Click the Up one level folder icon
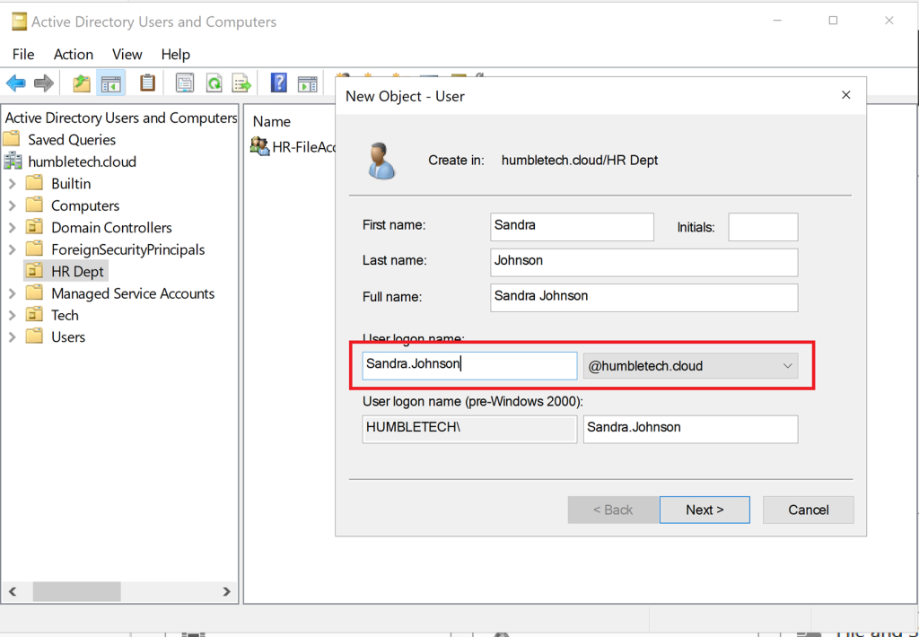The height and width of the screenshot is (637, 919). [82, 83]
